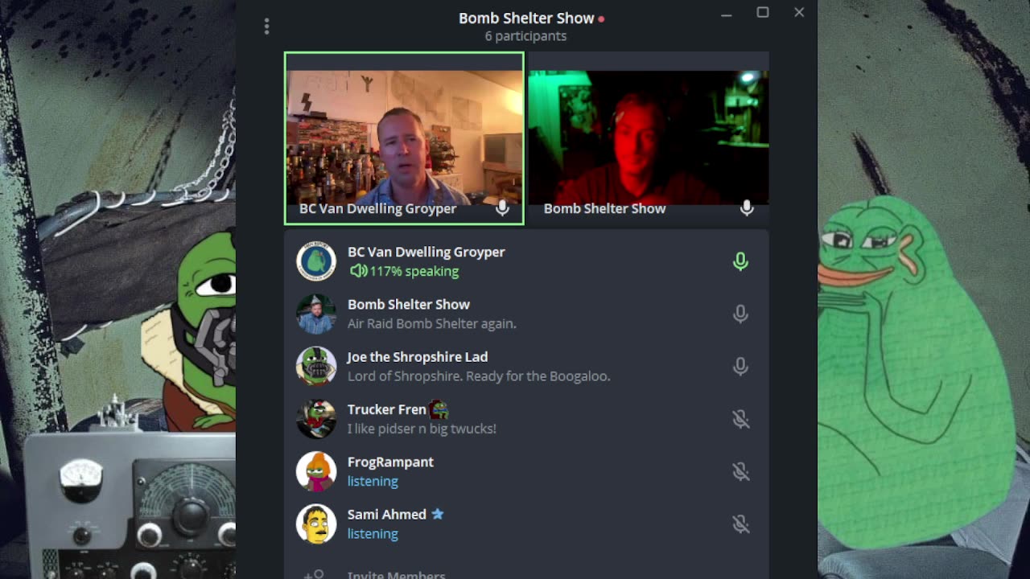
Task: Unmute FrogRampant's crossed microphone
Action: (x=740, y=471)
